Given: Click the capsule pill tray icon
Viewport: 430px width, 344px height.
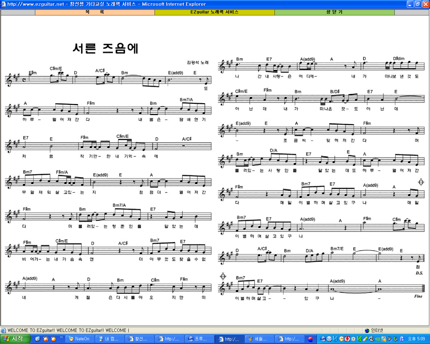Looking at the screenshot, I should pyautogui.click(x=365, y=339).
